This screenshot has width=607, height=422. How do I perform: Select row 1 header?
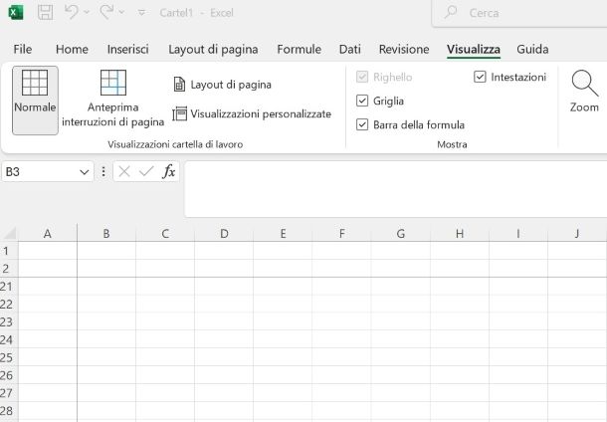(9, 251)
